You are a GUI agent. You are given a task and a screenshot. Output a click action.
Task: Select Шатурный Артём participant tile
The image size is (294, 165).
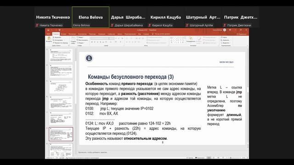pyautogui.click(x=203, y=17)
